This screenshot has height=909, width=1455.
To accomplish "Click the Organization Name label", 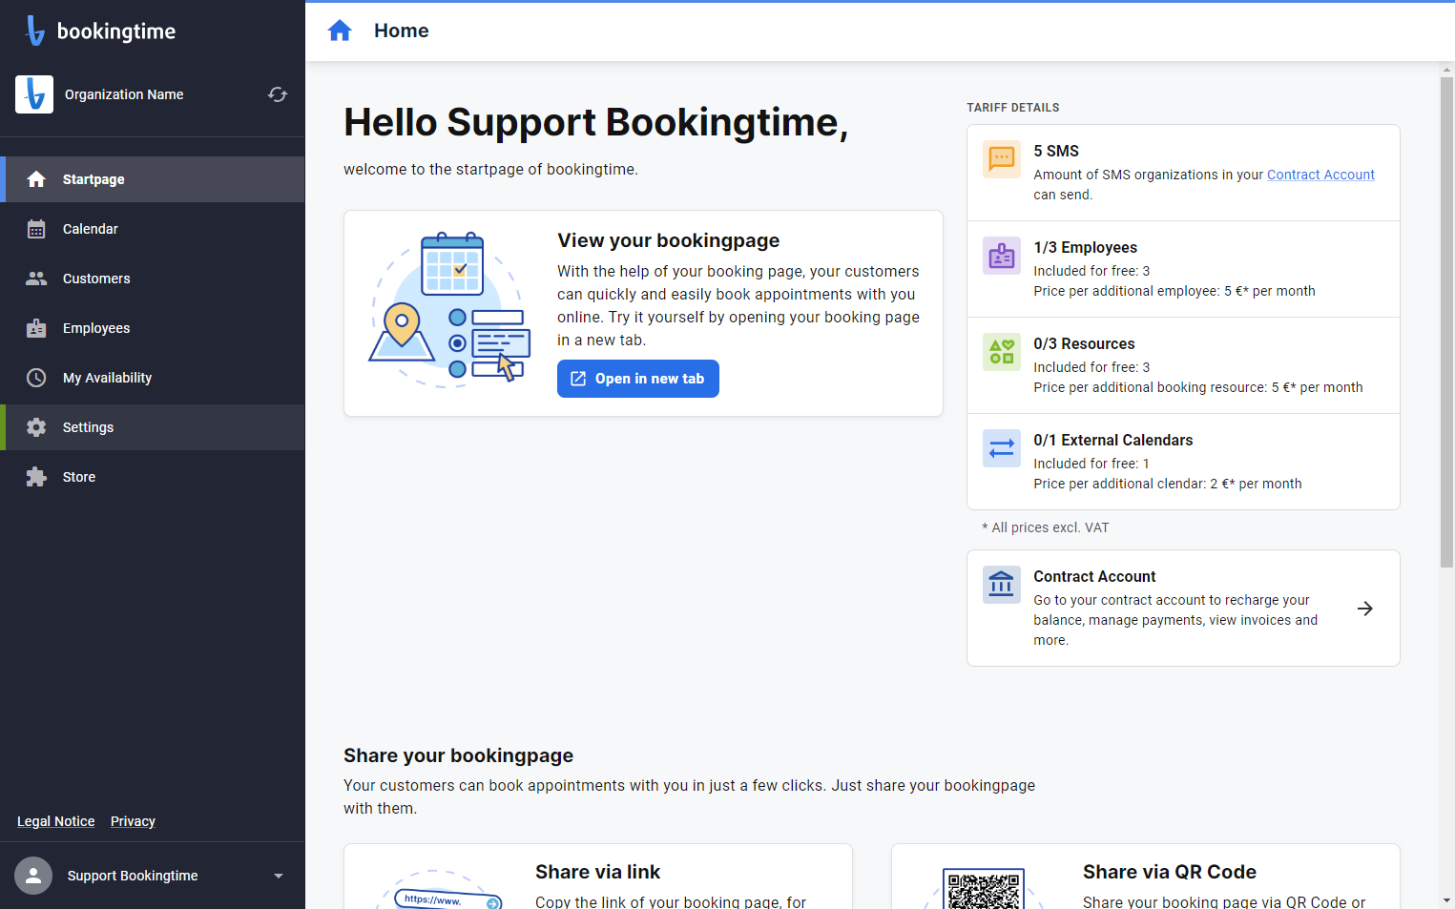I will 124,94.
